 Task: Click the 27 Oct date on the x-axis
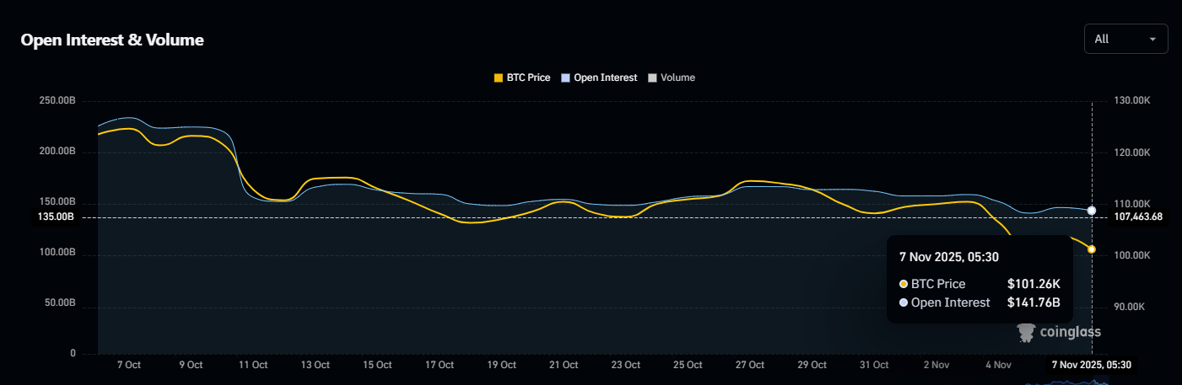(750, 365)
